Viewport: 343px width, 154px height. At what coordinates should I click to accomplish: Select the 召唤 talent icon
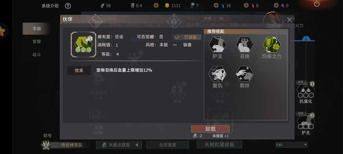(x=244, y=44)
